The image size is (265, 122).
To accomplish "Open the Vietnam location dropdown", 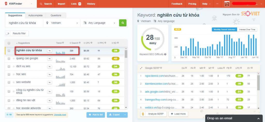I will tap(62, 23).
